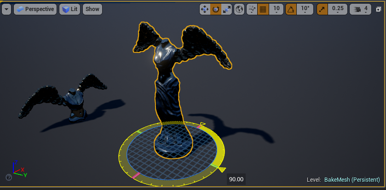Screen dimensions: 386x190
Task: Click the 90.00 rotation value readout
Action: pos(236,179)
